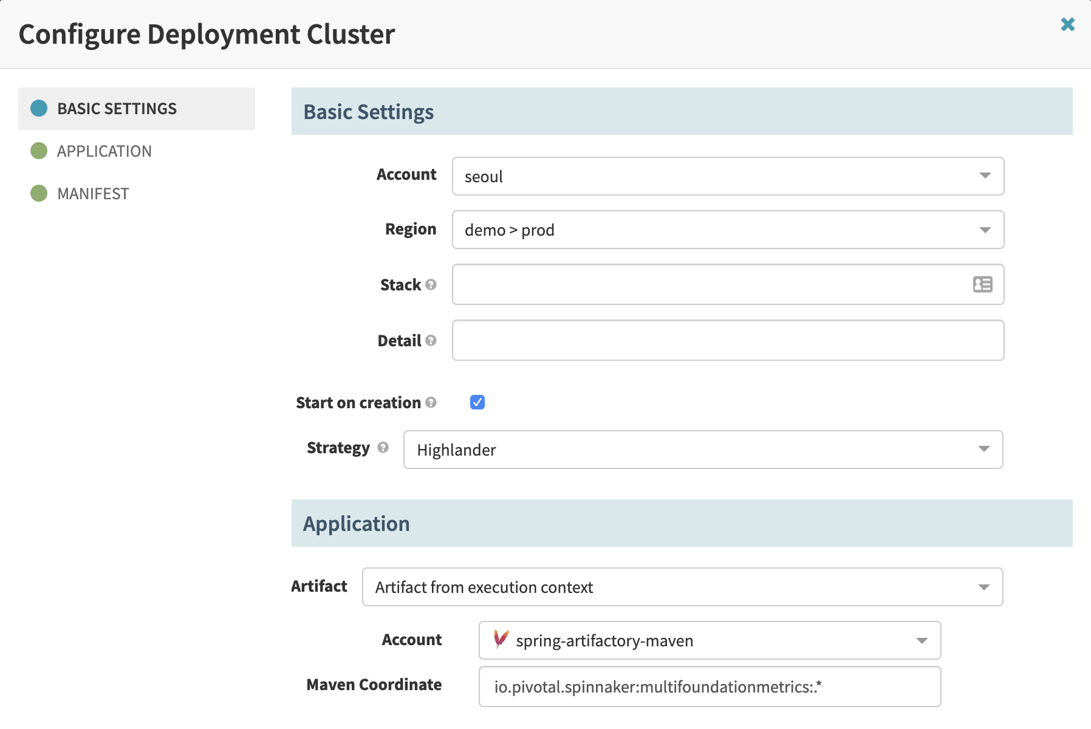1091x729 pixels.
Task: Open Detail field help tooltip
Action: [x=431, y=341]
